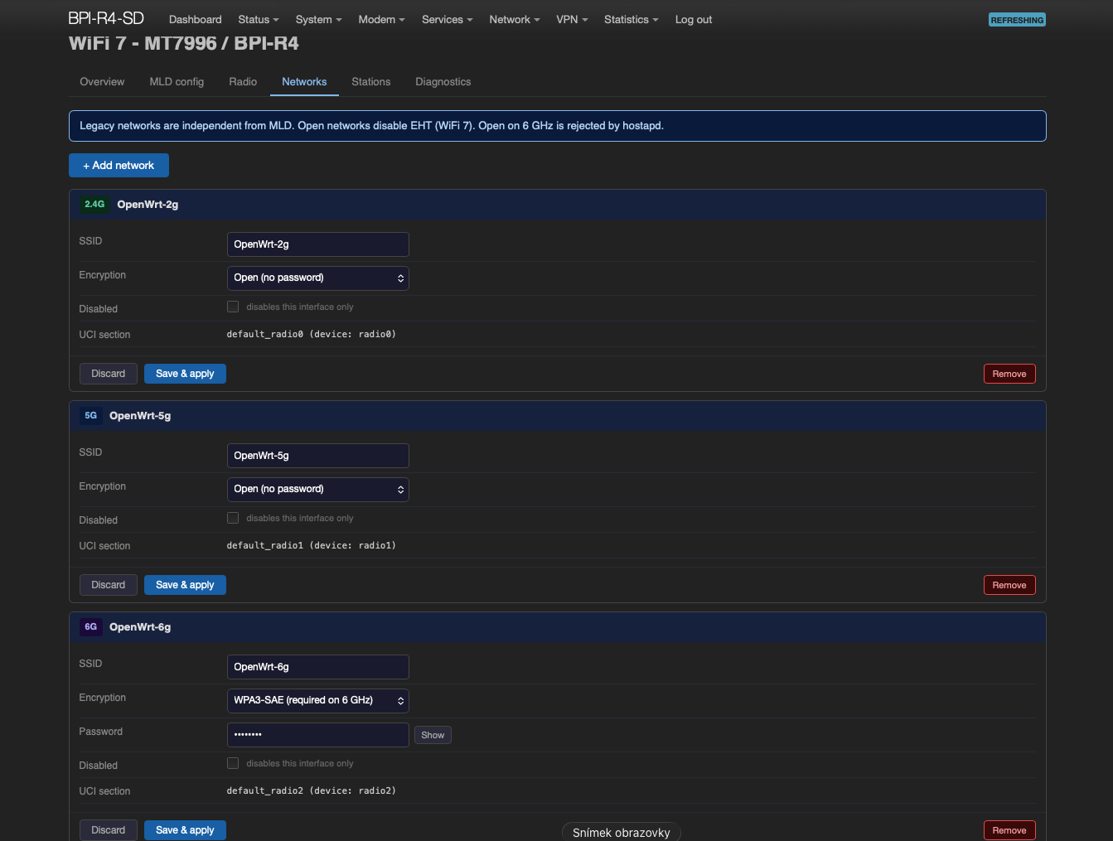Toggle Disabled checkbox for OpenWrt-5g

(x=233, y=518)
